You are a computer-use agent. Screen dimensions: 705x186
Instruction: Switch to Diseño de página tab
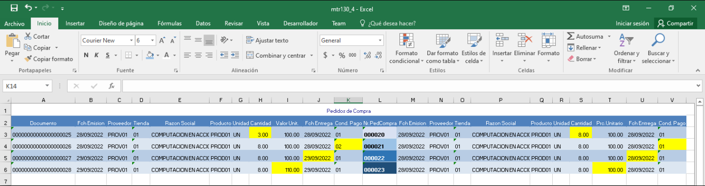point(121,23)
